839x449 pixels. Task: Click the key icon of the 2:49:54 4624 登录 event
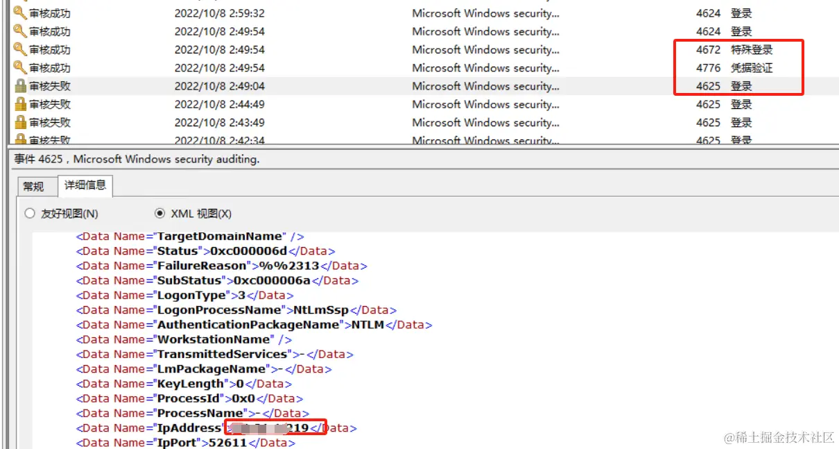click(x=20, y=31)
